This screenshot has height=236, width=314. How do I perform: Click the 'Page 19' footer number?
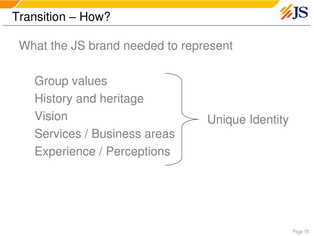click(301, 232)
